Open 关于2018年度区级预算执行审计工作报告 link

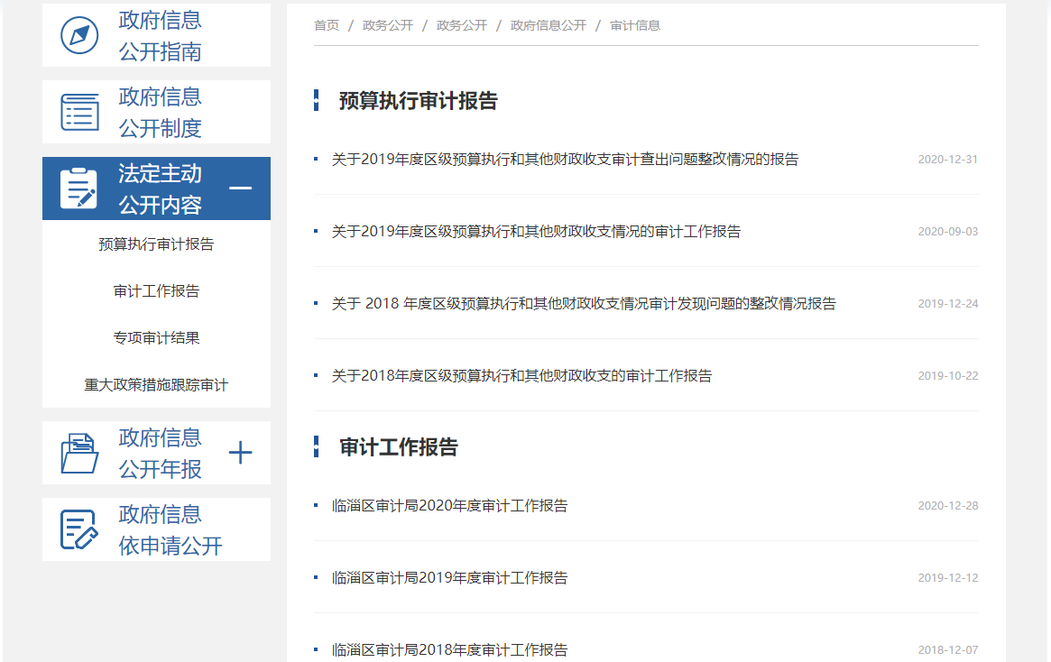(x=521, y=376)
